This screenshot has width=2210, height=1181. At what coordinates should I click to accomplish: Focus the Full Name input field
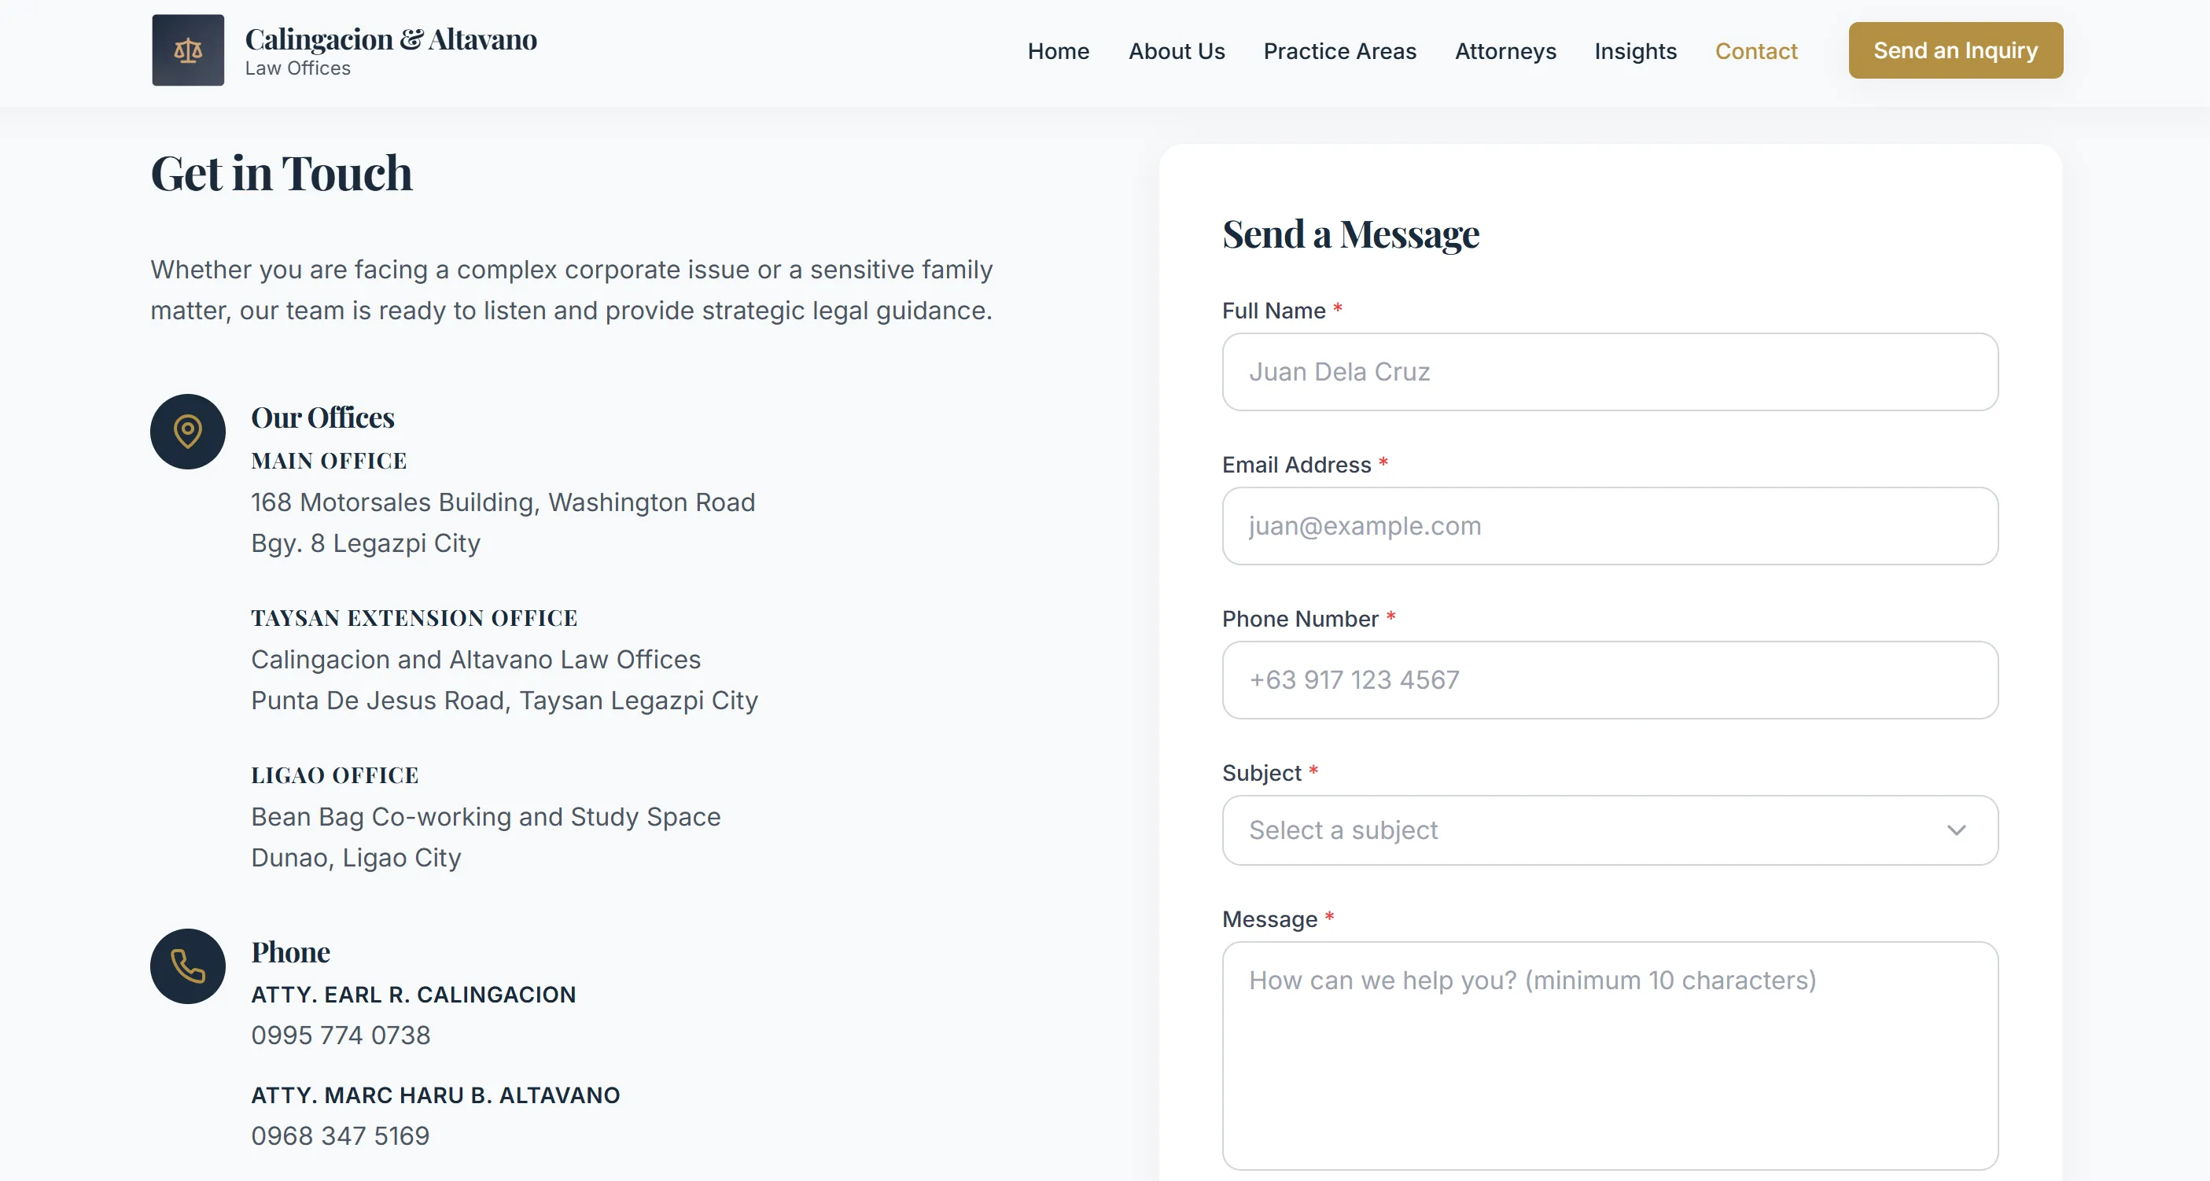1609,372
